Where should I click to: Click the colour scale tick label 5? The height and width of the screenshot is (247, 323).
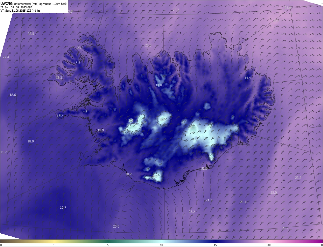(x=108, y=245)
